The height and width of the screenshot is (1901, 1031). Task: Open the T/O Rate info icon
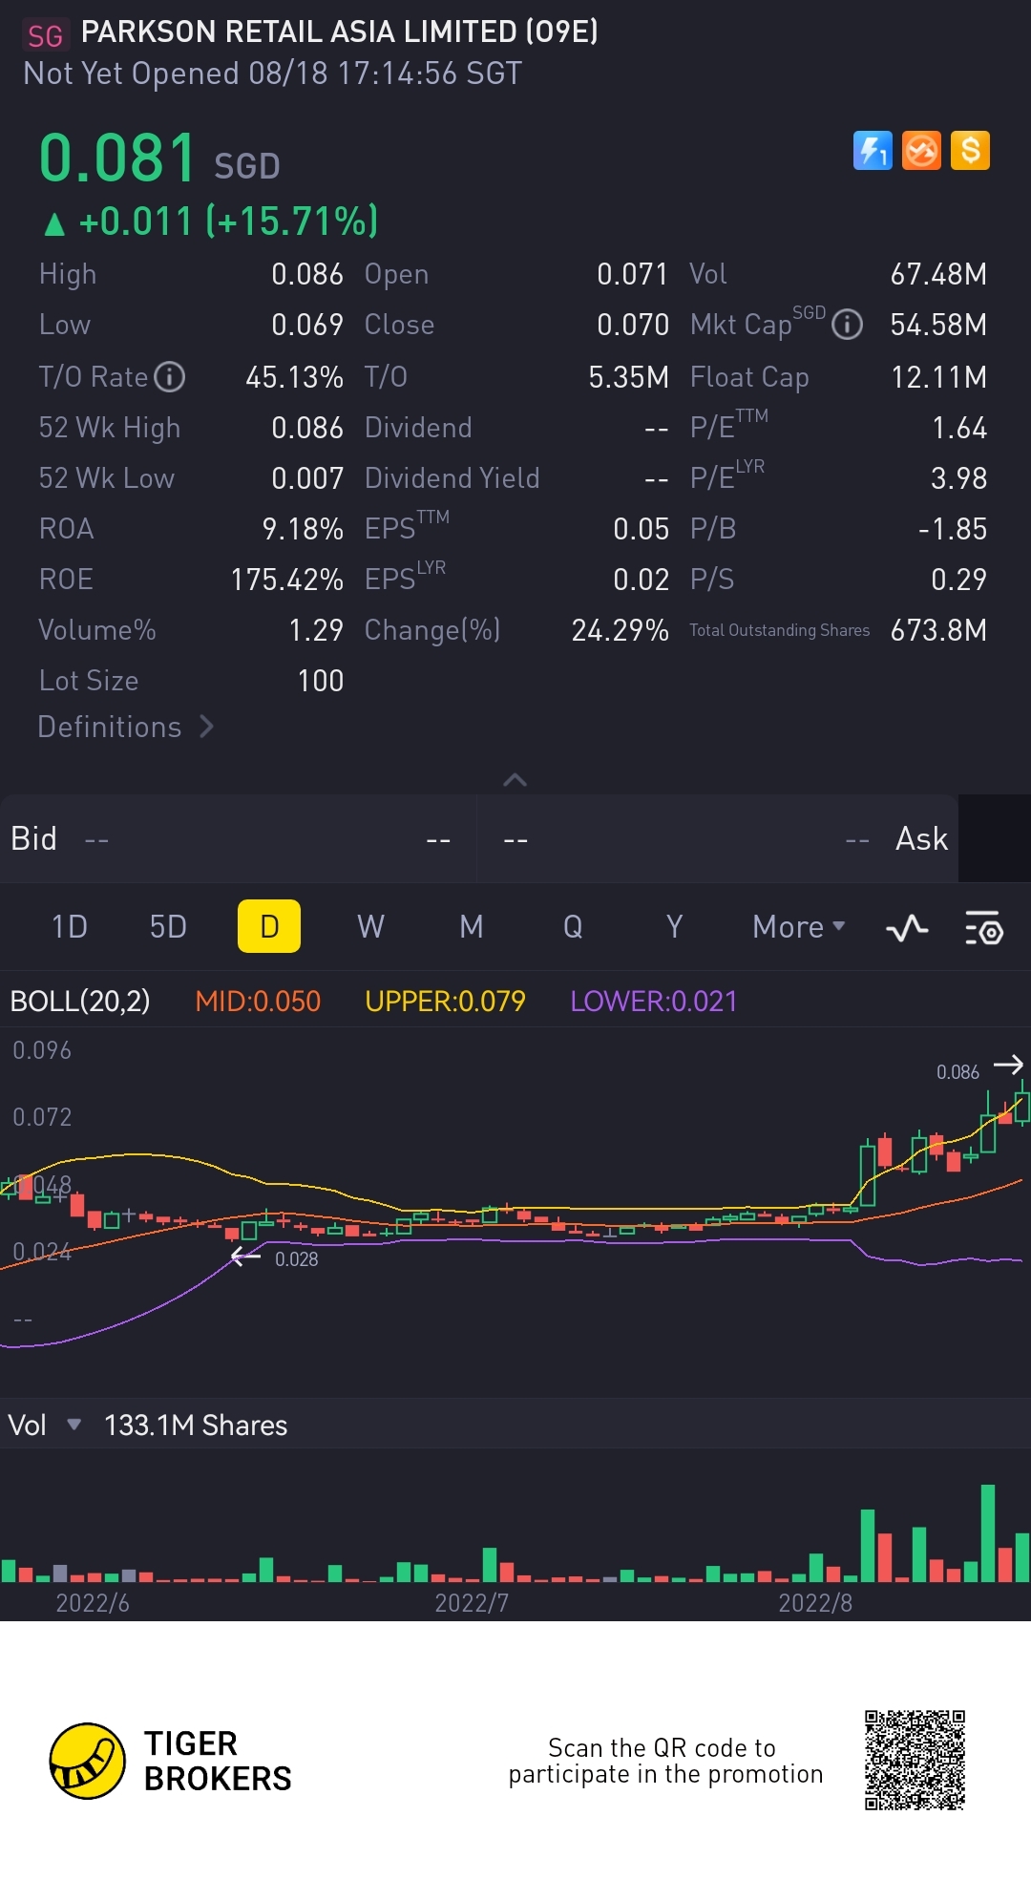[170, 377]
